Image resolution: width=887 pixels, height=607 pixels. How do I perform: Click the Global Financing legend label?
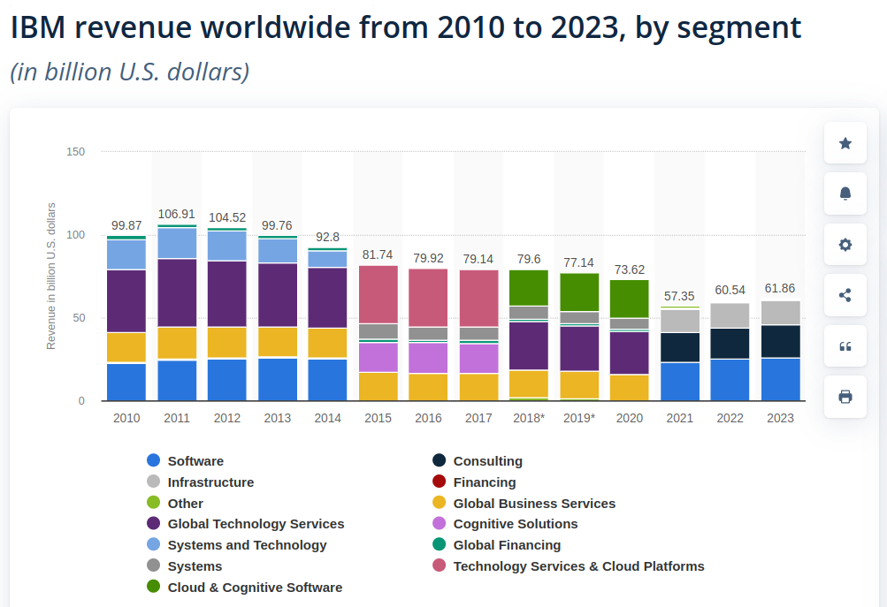coord(507,545)
